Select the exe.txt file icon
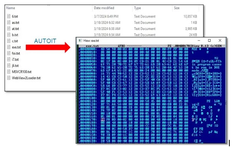 click(9, 47)
